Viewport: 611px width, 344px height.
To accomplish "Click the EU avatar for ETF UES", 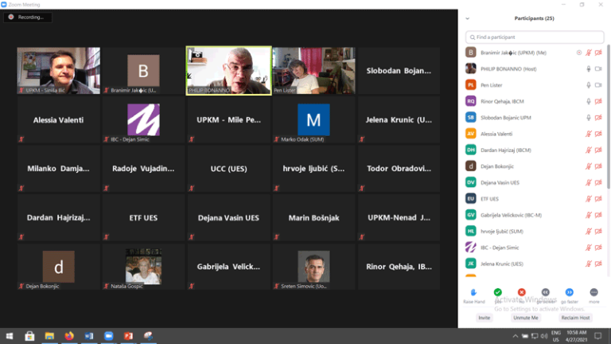I will 471,199.
